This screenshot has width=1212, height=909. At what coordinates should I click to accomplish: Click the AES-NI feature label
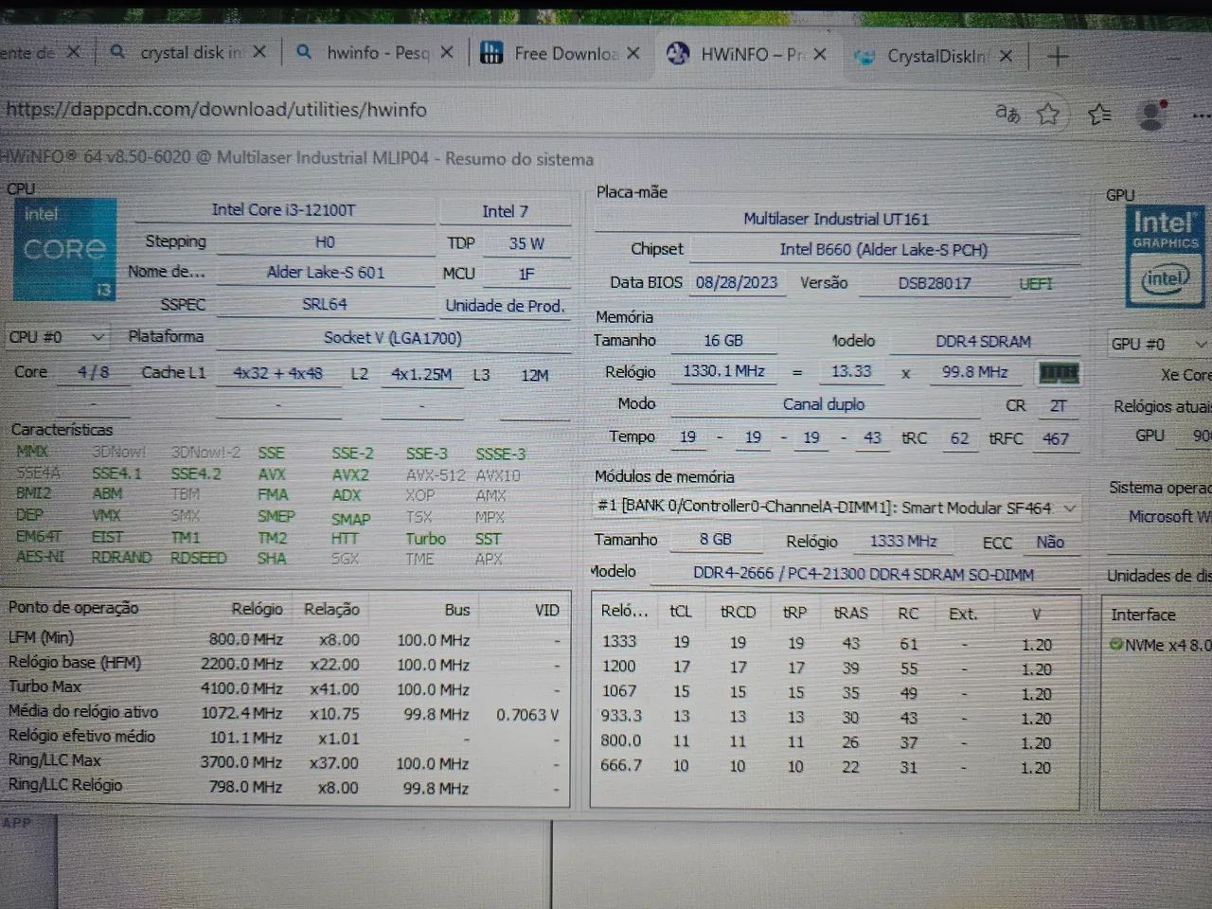pos(40,557)
